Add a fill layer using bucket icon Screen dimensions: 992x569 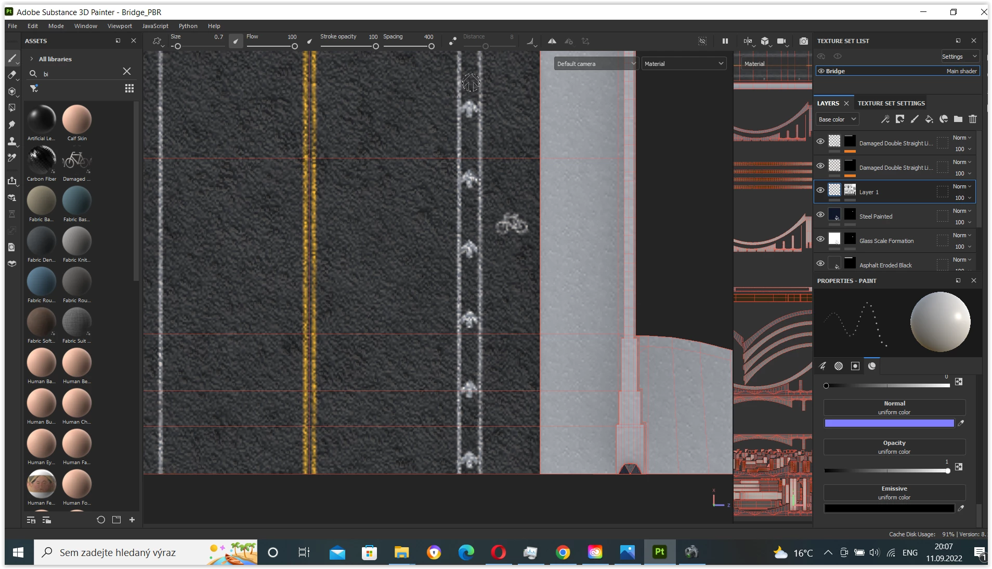click(929, 119)
